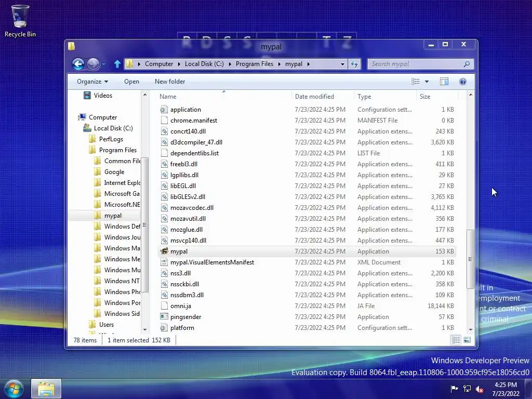Navigate to Local Disk (C:) breadcrumb
532x399 pixels.
click(204, 64)
